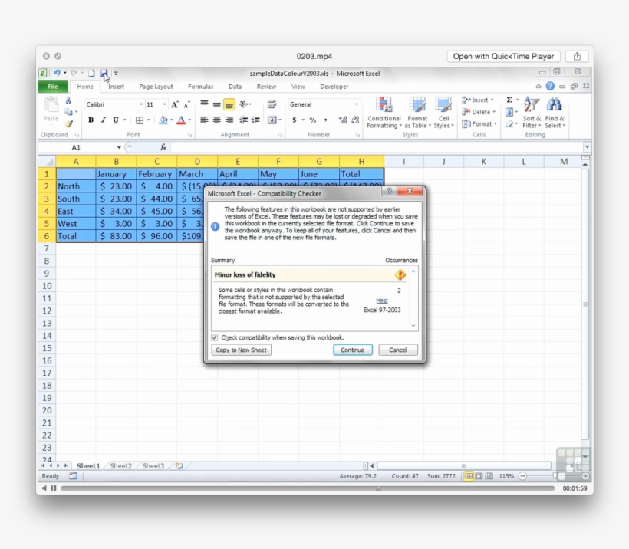The width and height of the screenshot is (629, 549).
Task: Click the AutoSum sigma icon
Action: point(509,100)
